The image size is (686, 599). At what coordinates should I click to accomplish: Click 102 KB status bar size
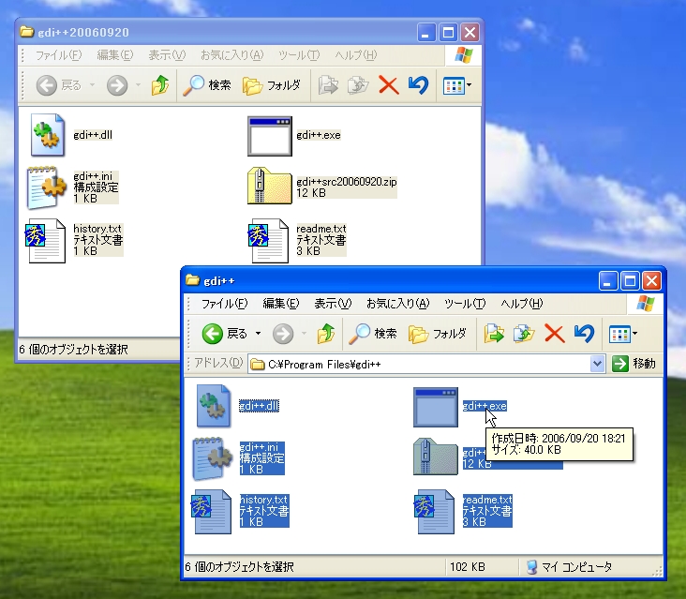click(x=468, y=566)
